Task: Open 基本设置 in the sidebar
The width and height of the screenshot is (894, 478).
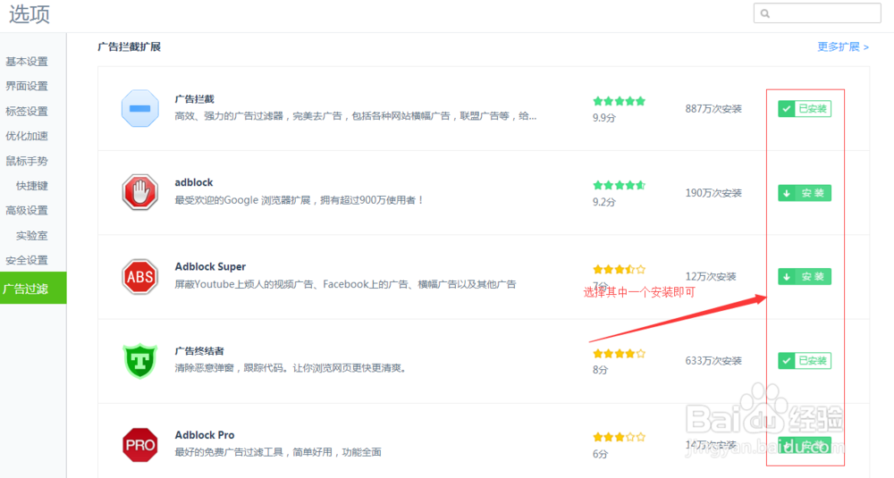Action: pyautogui.click(x=27, y=62)
